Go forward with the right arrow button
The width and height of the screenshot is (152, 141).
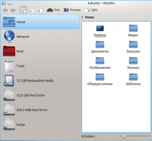[x=13, y=10]
